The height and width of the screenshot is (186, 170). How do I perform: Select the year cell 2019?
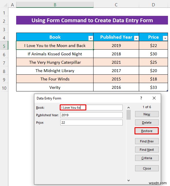pos(116,46)
